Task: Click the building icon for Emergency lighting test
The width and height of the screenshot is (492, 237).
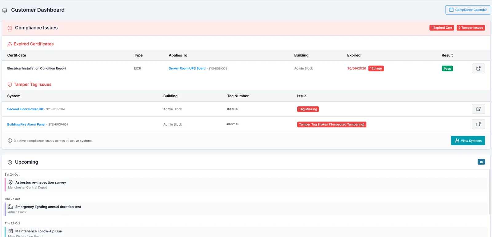Action: pyautogui.click(x=11, y=207)
